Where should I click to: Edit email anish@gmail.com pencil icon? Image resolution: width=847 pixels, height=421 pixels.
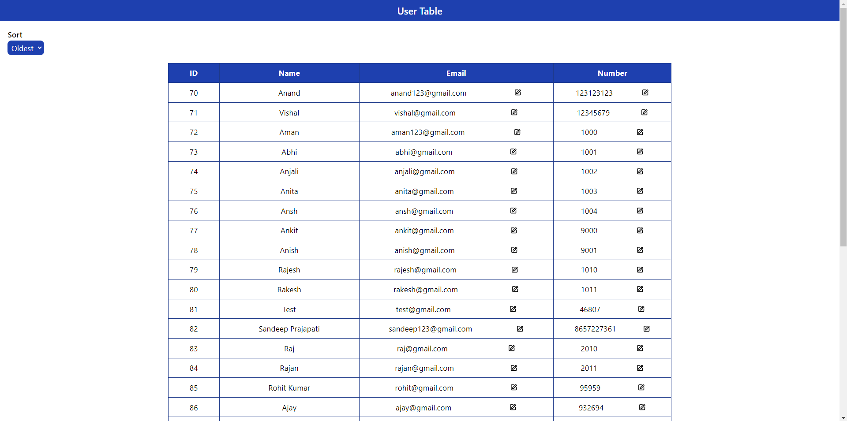pos(514,250)
